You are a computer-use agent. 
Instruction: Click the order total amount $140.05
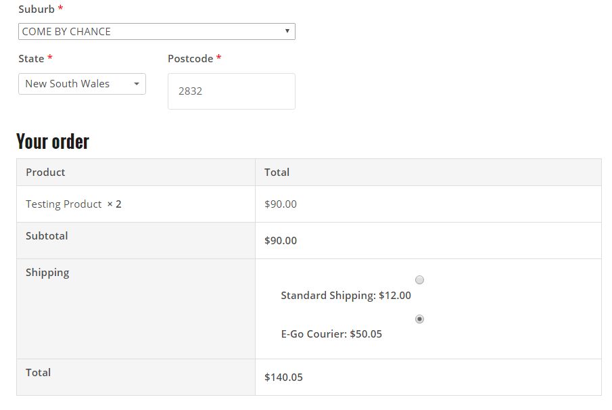[x=283, y=378]
